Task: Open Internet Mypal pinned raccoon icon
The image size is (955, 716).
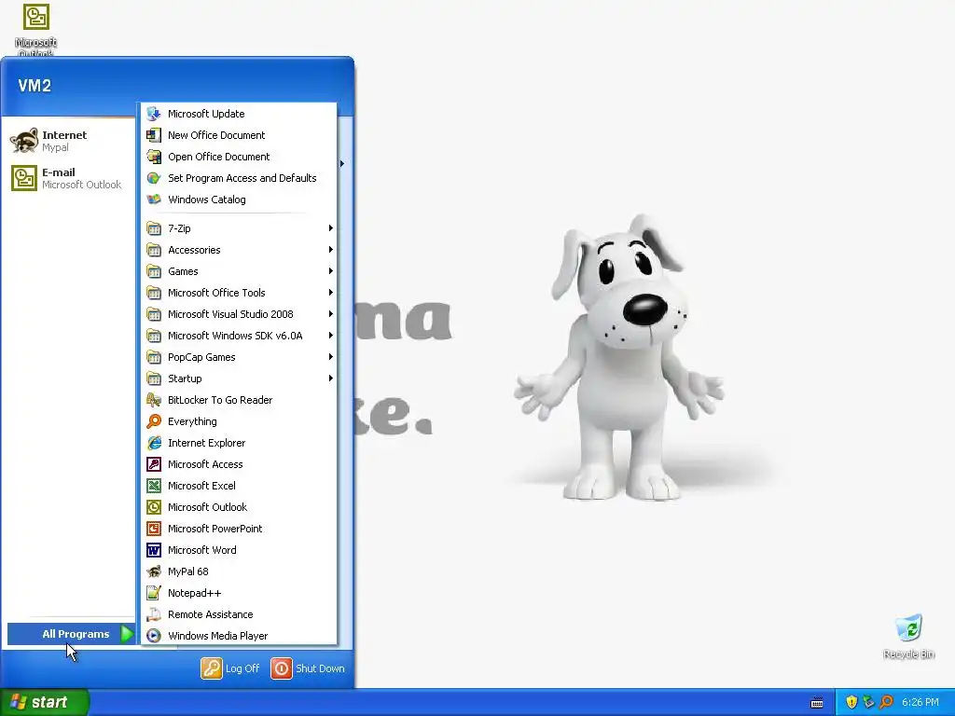Action: click(23, 141)
